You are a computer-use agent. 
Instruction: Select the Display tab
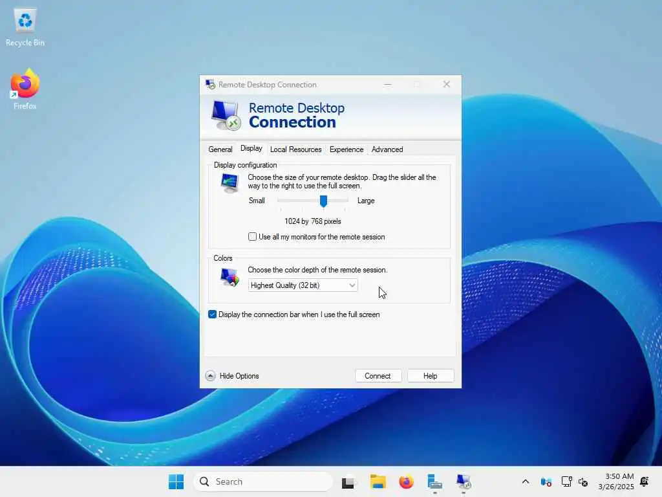pos(251,148)
